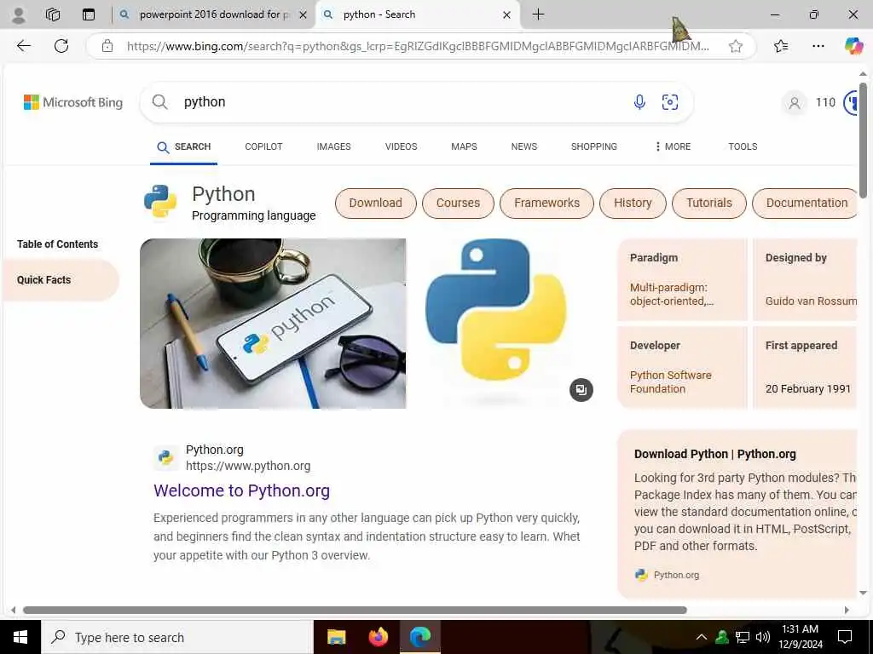Open the Paradigm fact card

click(x=682, y=279)
